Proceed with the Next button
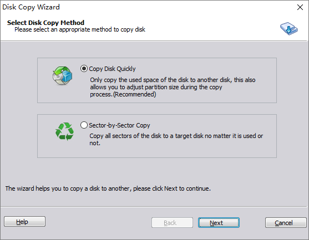Screen dimensions: 309x240 point(219,223)
